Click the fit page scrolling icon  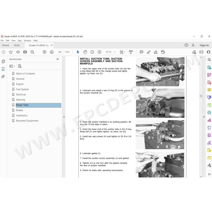coord(121,52)
